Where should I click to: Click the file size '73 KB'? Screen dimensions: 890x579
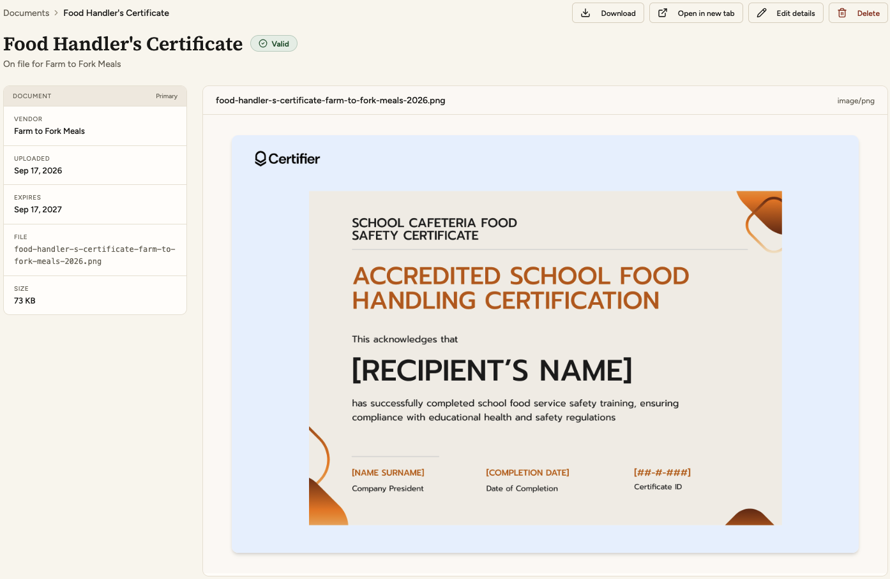pos(25,301)
